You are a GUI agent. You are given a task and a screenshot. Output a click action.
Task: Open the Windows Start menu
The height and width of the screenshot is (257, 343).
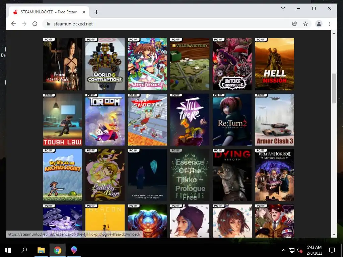(x=8, y=250)
